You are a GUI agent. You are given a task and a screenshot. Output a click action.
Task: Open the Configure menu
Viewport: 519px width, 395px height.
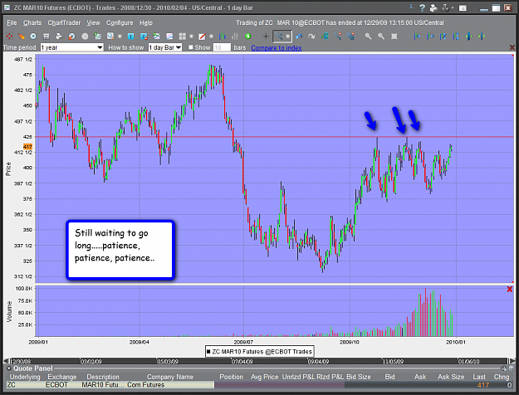[x=120, y=22]
